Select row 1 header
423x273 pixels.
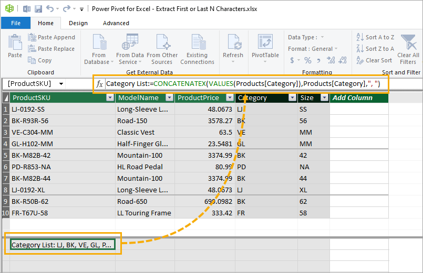[x=6, y=109]
